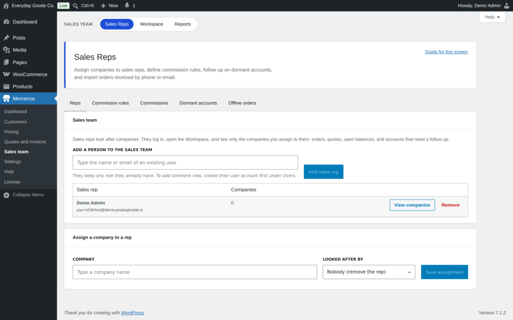Viewport: 513px width, 320px height.
Task: Remove Demo Admin from the sales team
Action: click(x=450, y=205)
